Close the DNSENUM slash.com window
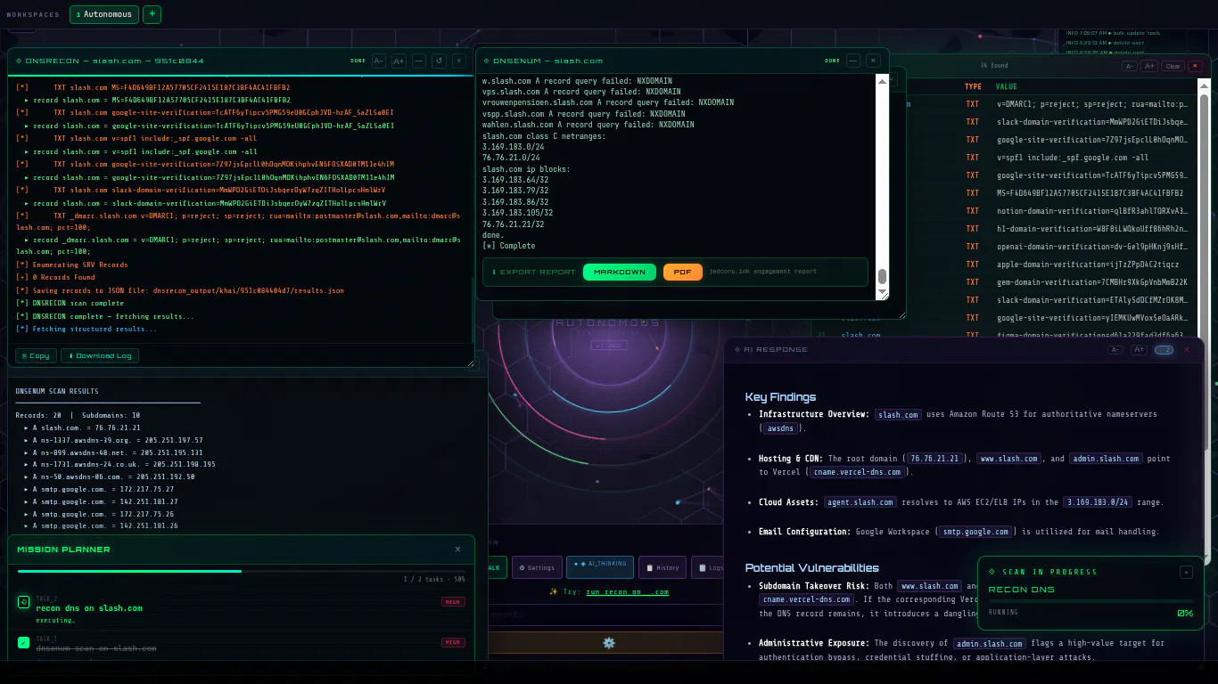Image resolution: width=1218 pixels, height=684 pixels. 873,61
